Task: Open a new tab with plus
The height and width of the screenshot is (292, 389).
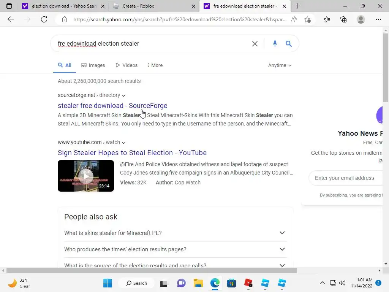Action: (297, 6)
